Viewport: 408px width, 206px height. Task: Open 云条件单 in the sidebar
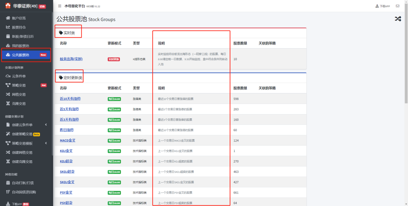pos(19,76)
